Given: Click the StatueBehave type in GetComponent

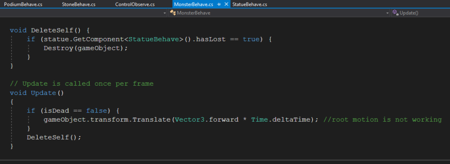Looking at the screenshot, I should (x=154, y=39).
